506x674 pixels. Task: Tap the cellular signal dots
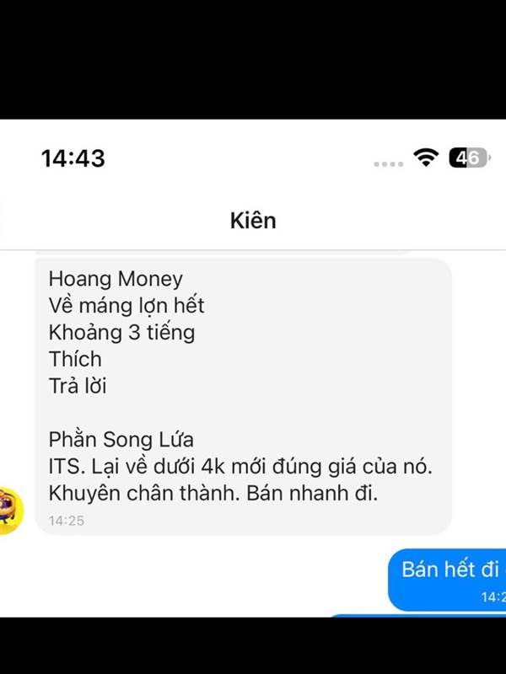[x=389, y=163]
